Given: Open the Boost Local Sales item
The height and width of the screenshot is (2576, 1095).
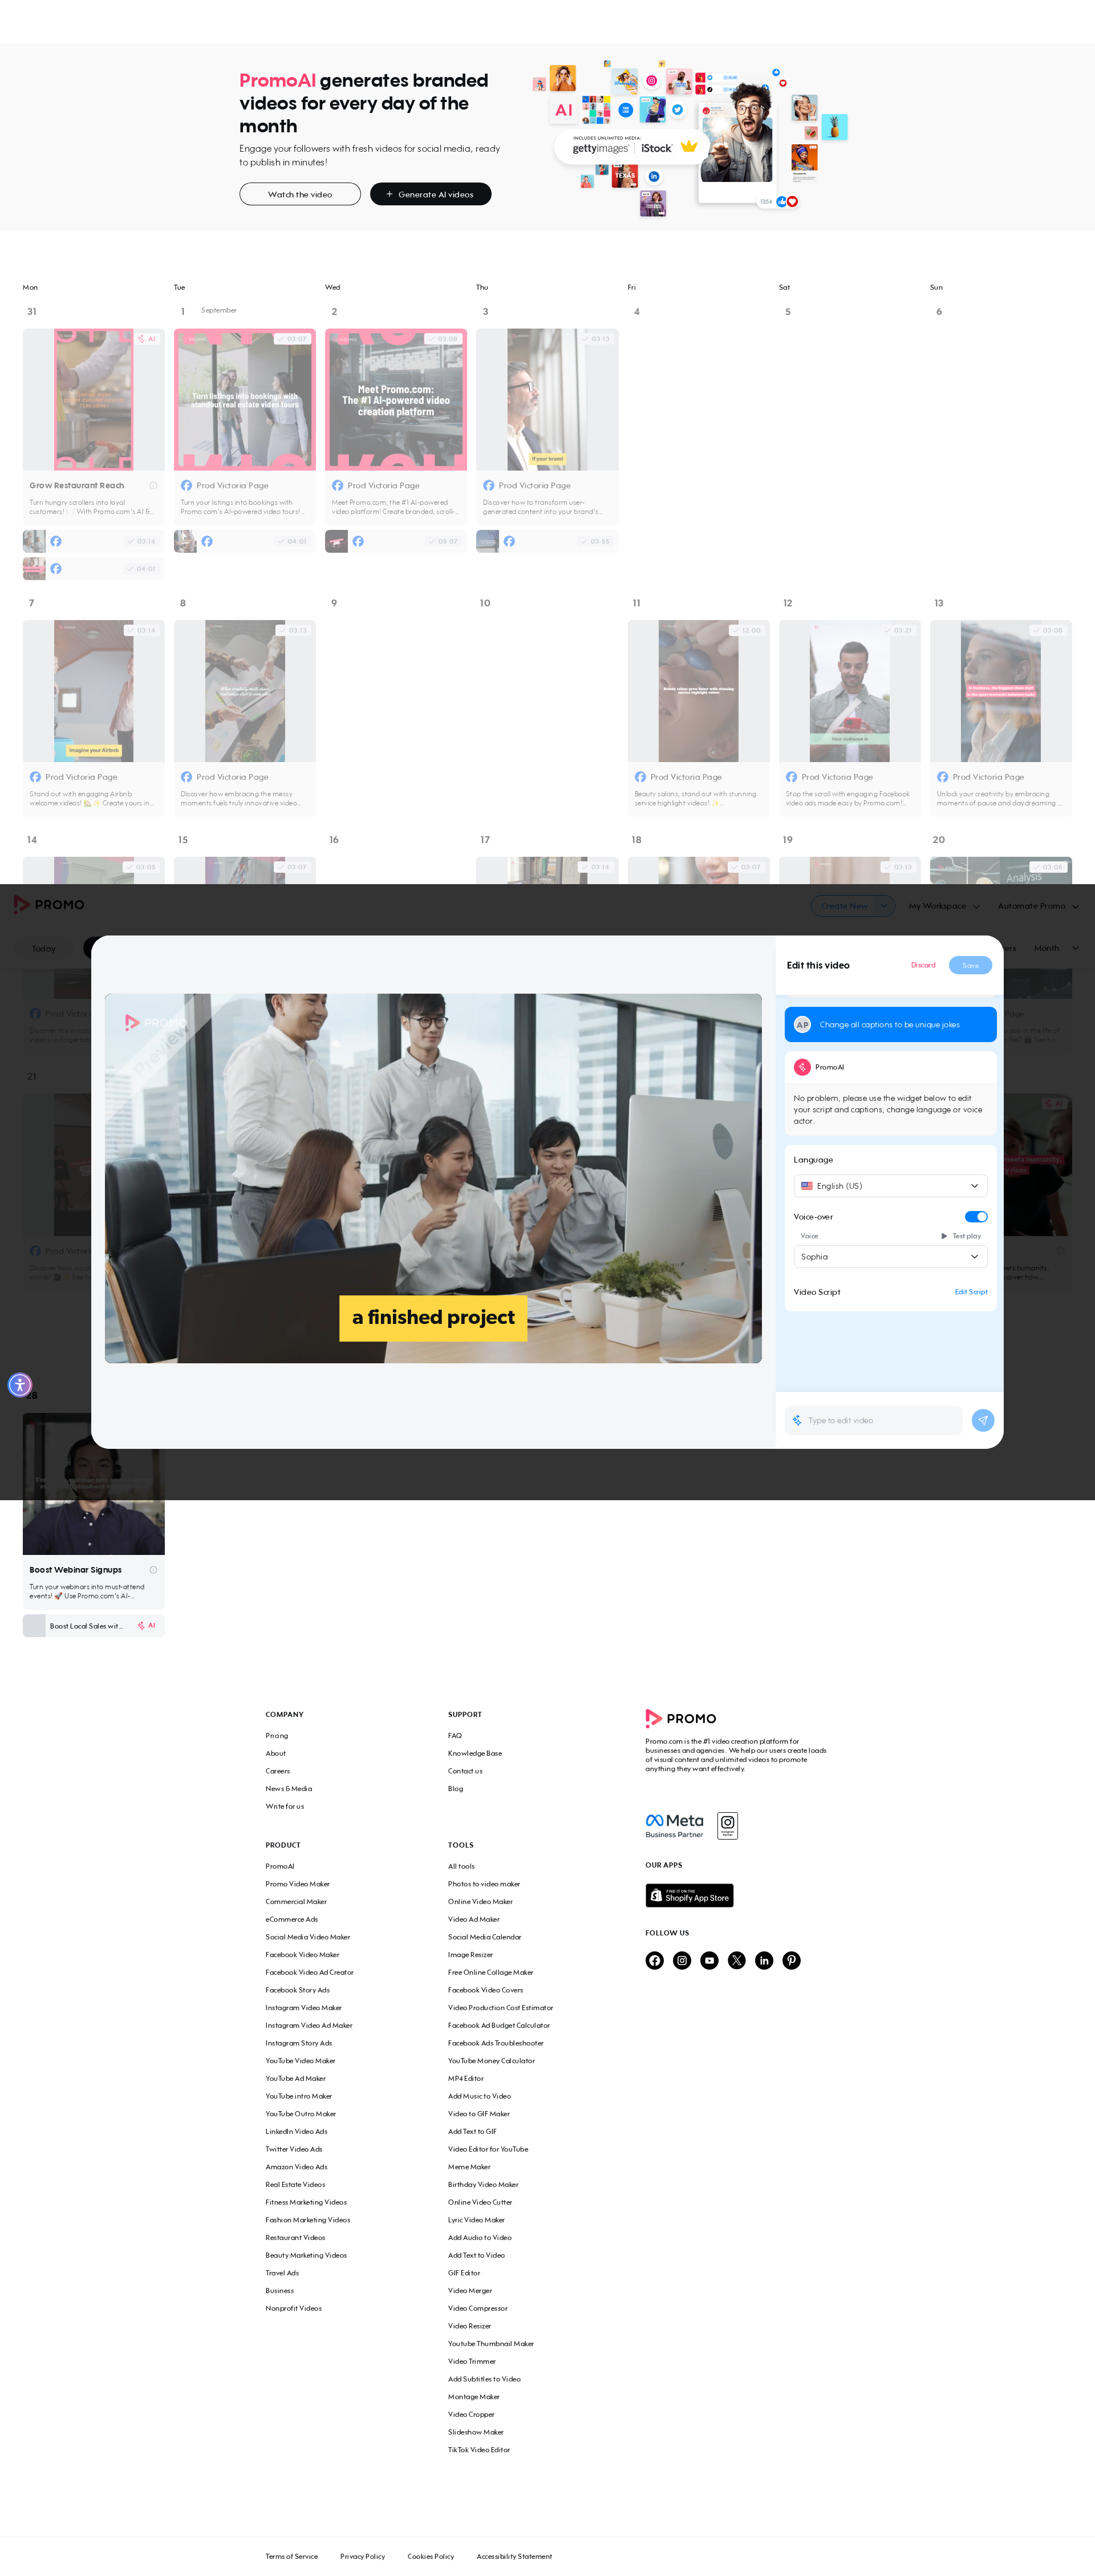Looking at the screenshot, I should 94,1626.
